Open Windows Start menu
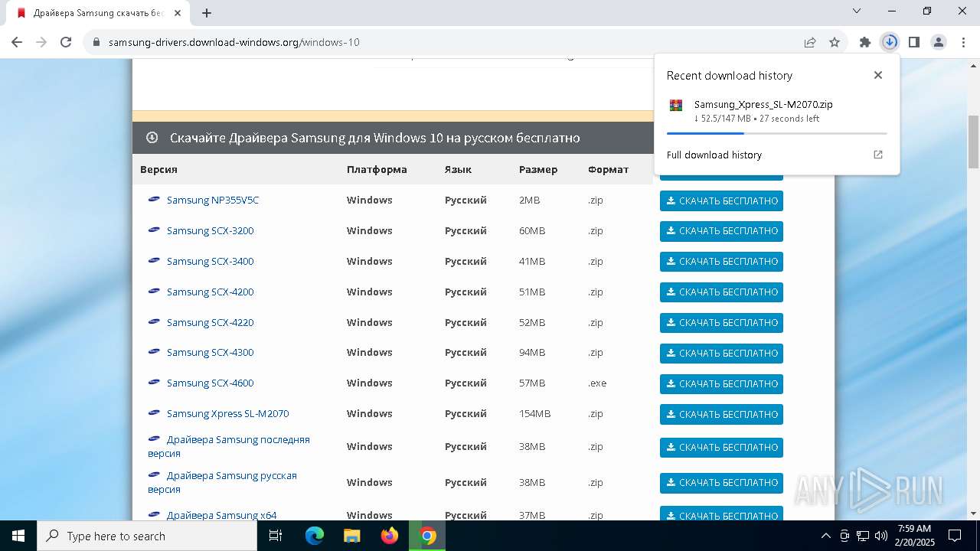Image resolution: width=980 pixels, height=551 pixels. [x=18, y=536]
